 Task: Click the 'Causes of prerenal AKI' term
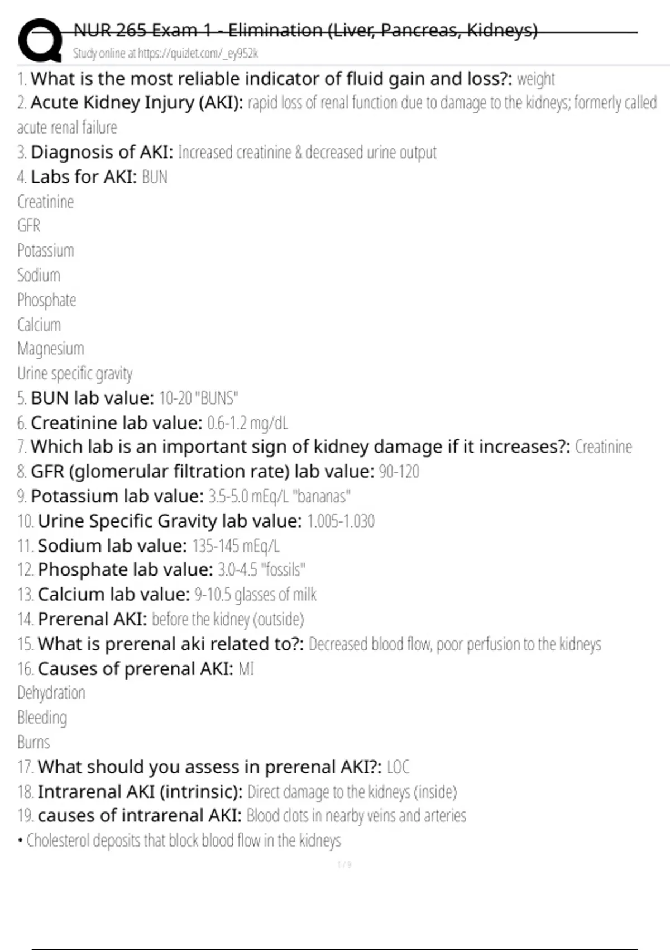pyautogui.click(x=136, y=669)
